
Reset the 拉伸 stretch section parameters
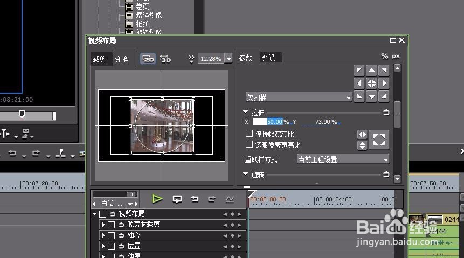[x=386, y=113]
